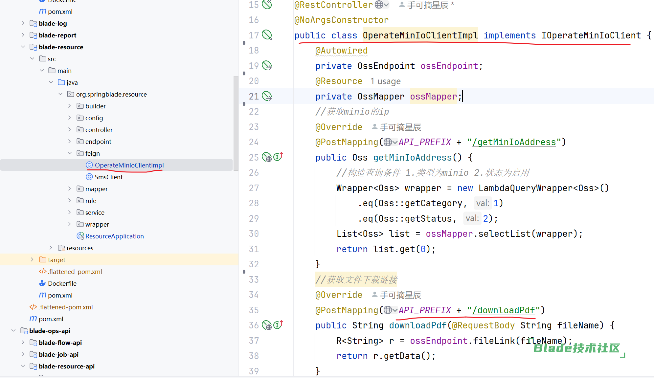654x378 pixels.
Task: Click the gutter bean icon on line 17
Action: [x=267, y=35]
